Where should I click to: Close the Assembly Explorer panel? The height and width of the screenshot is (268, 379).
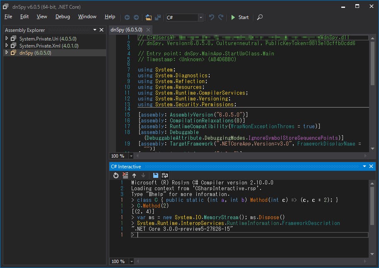(x=101, y=30)
